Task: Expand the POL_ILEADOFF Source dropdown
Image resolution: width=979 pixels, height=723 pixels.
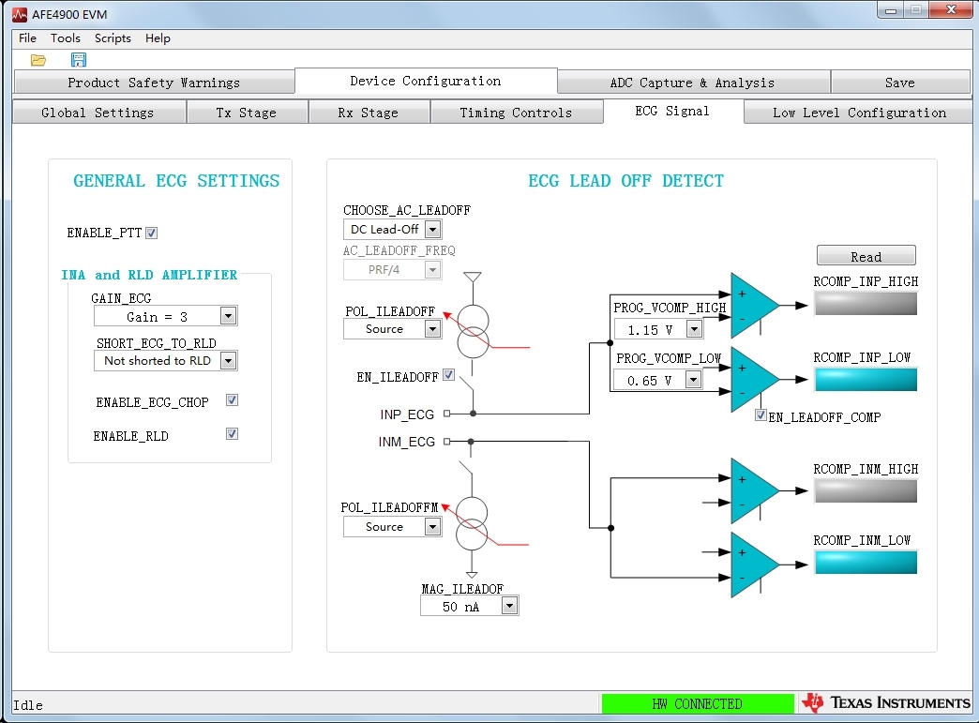Action: [393, 329]
